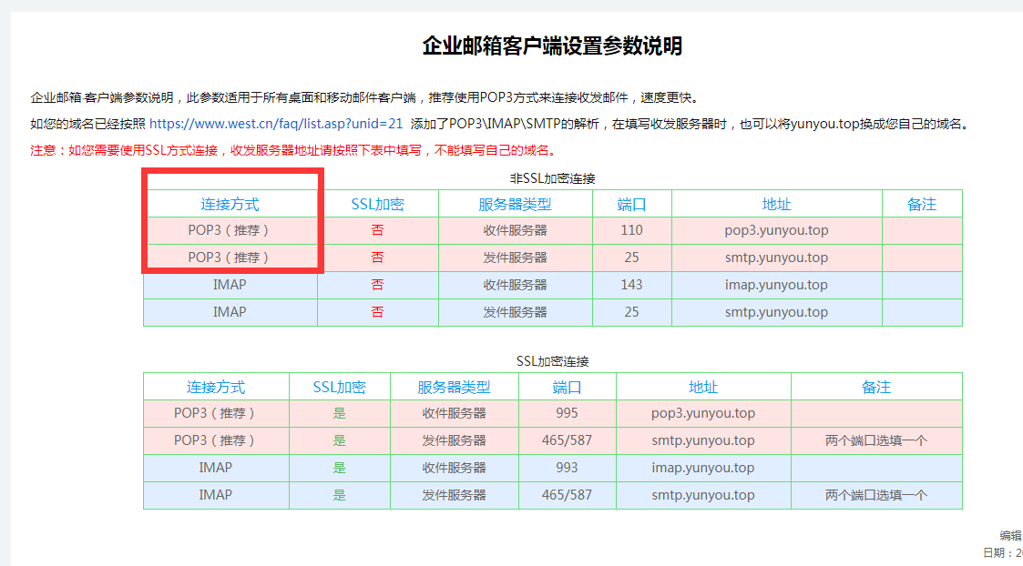Click 收件服务器 in the port 110 row
Viewport: 1023px width, 566px height.
point(515,230)
